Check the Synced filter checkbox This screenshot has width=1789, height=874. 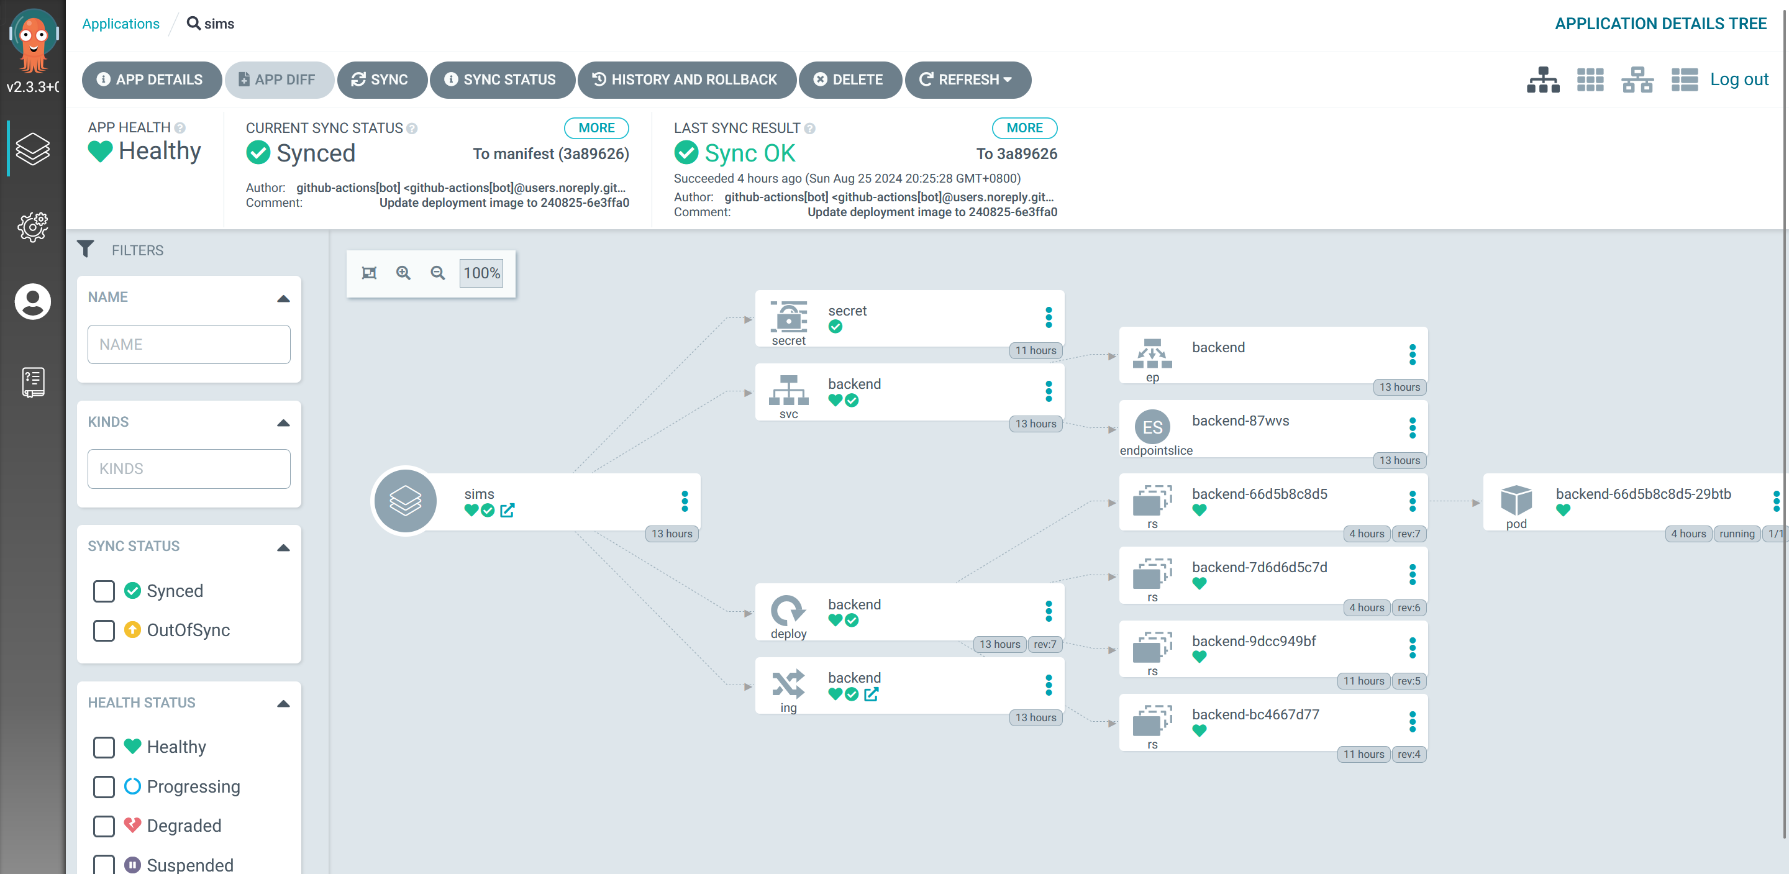tap(104, 591)
